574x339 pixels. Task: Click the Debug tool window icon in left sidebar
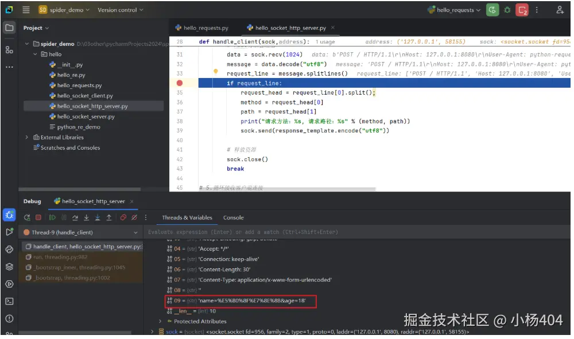tap(10, 215)
